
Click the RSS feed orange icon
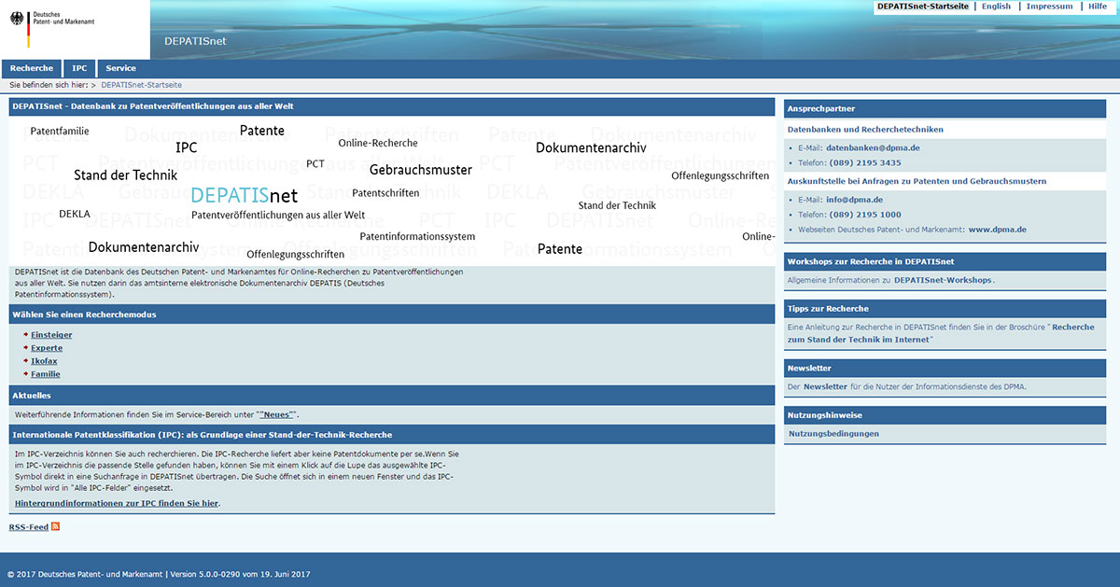click(55, 527)
